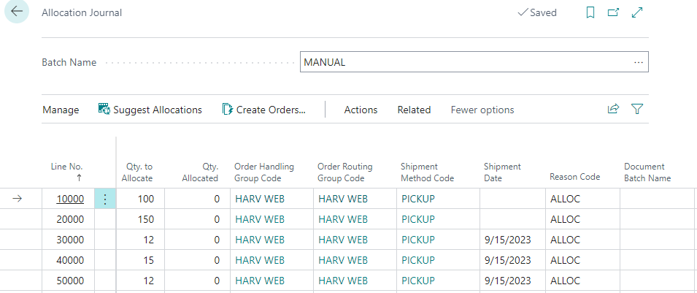Click the share icon
The height and width of the screenshot is (293, 697).
(x=613, y=110)
